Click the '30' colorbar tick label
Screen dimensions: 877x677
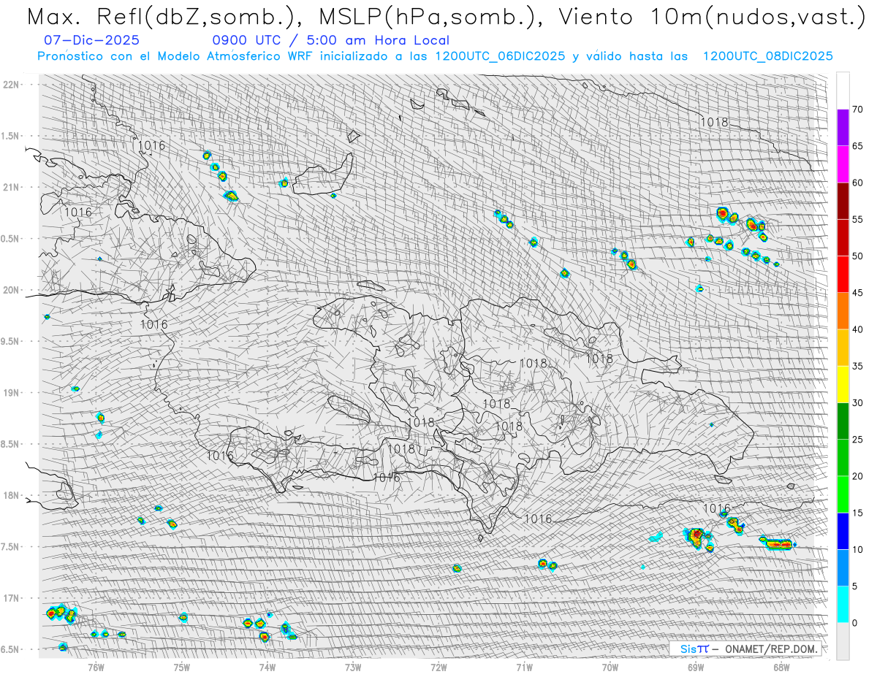[858, 403]
